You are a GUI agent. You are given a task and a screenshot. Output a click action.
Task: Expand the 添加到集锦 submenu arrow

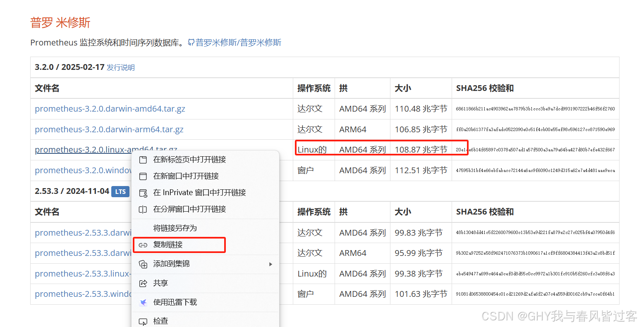tap(270, 264)
